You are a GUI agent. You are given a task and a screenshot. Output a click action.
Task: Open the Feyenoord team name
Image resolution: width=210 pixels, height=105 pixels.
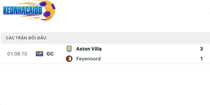[x=88, y=59]
